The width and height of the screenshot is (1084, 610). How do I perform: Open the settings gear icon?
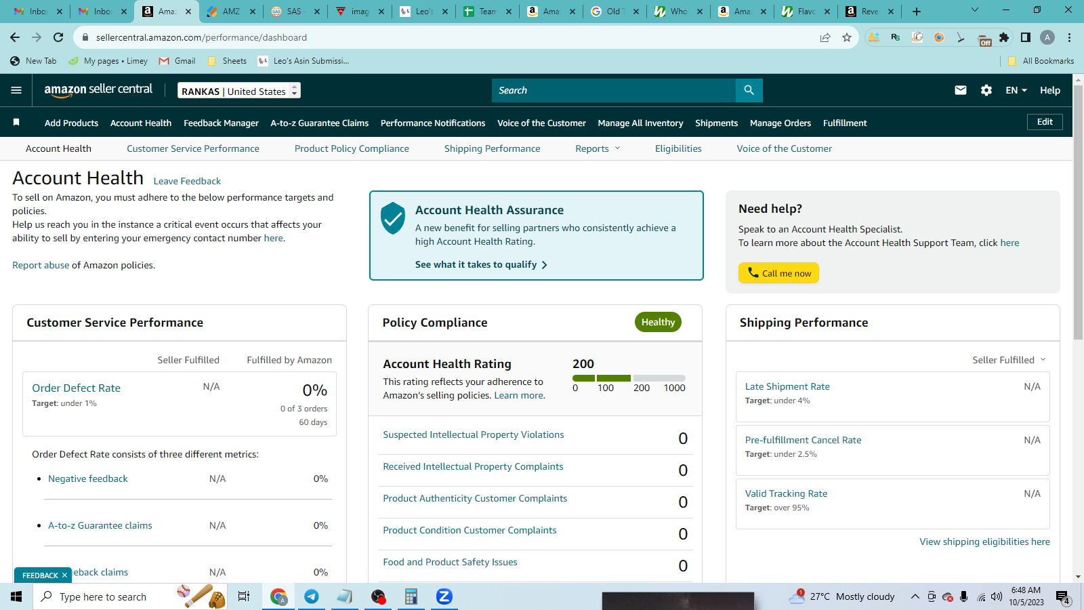coord(986,90)
